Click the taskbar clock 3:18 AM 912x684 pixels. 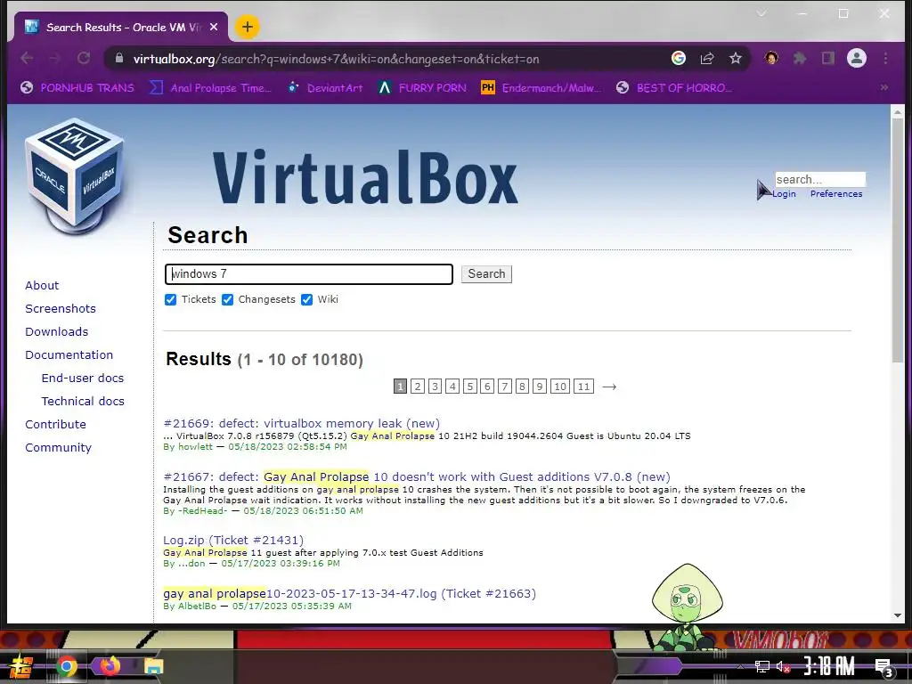(x=829, y=666)
